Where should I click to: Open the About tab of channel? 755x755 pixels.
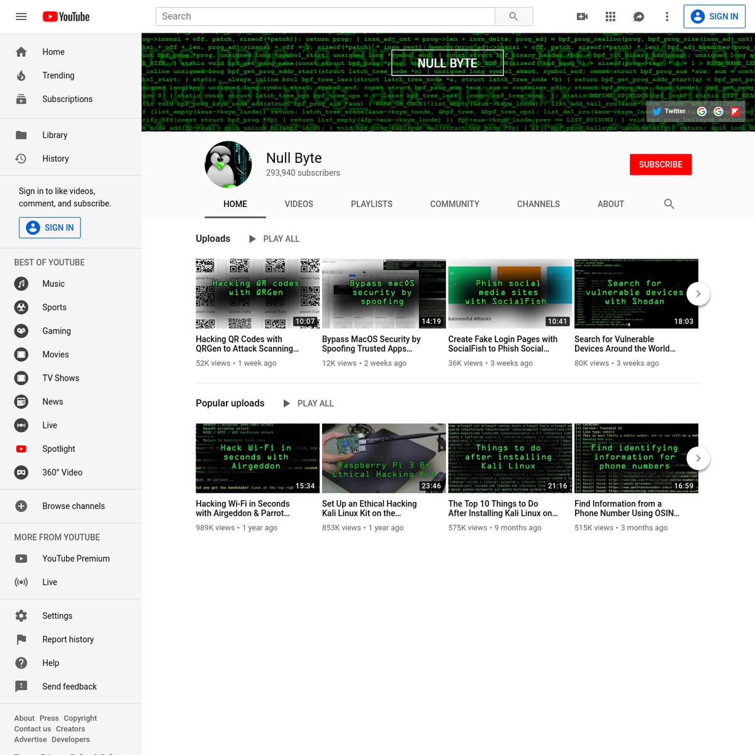(610, 204)
